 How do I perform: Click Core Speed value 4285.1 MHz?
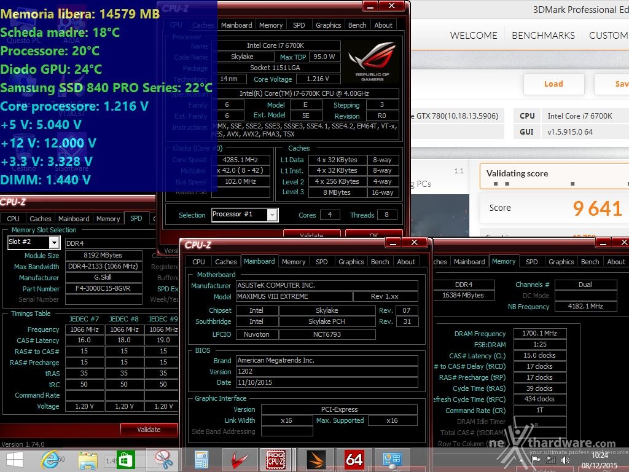[x=240, y=160]
